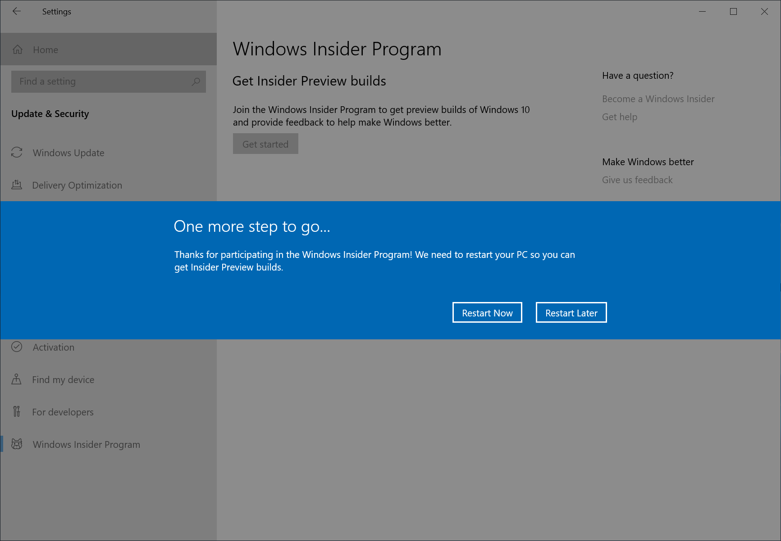Open the Activation settings page
The width and height of the screenshot is (781, 541).
[53, 347]
